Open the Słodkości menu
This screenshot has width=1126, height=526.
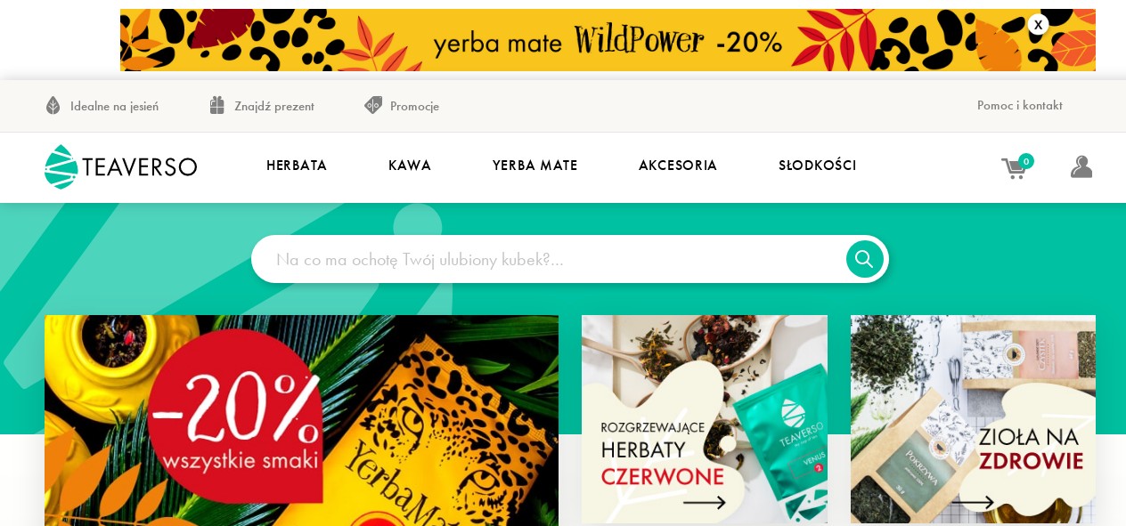coord(818,166)
